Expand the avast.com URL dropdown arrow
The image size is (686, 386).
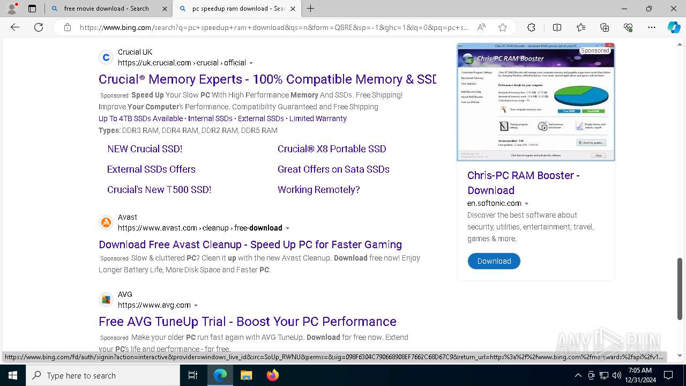point(287,228)
